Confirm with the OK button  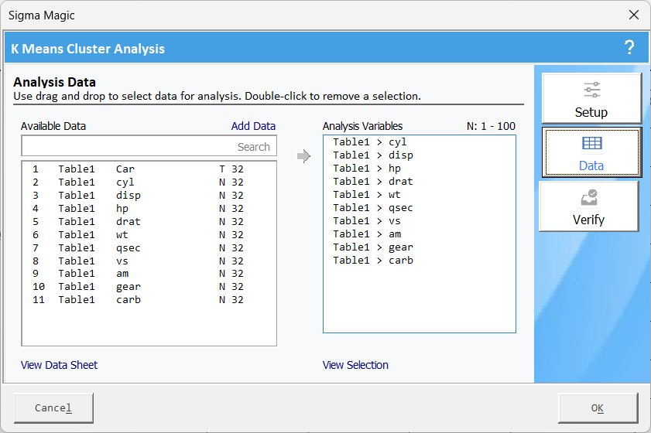598,408
